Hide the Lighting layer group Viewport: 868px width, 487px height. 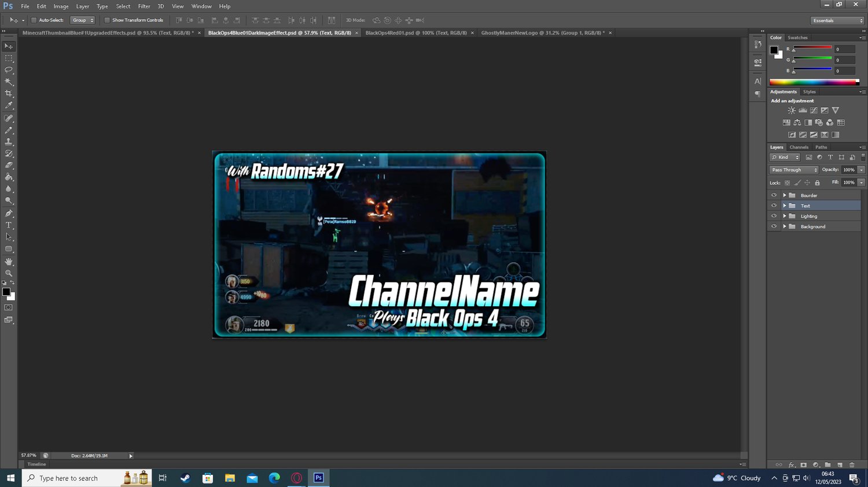coord(774,216)
